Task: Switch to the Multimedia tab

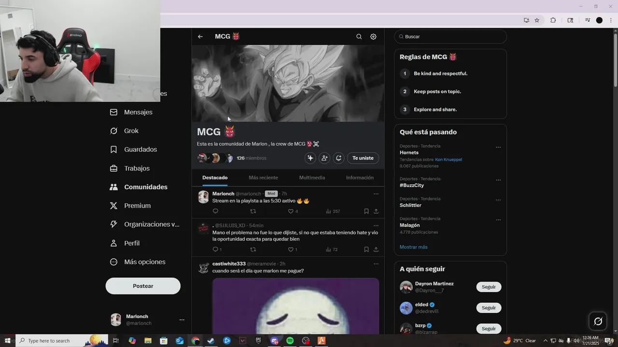Action: coord(312,178)
